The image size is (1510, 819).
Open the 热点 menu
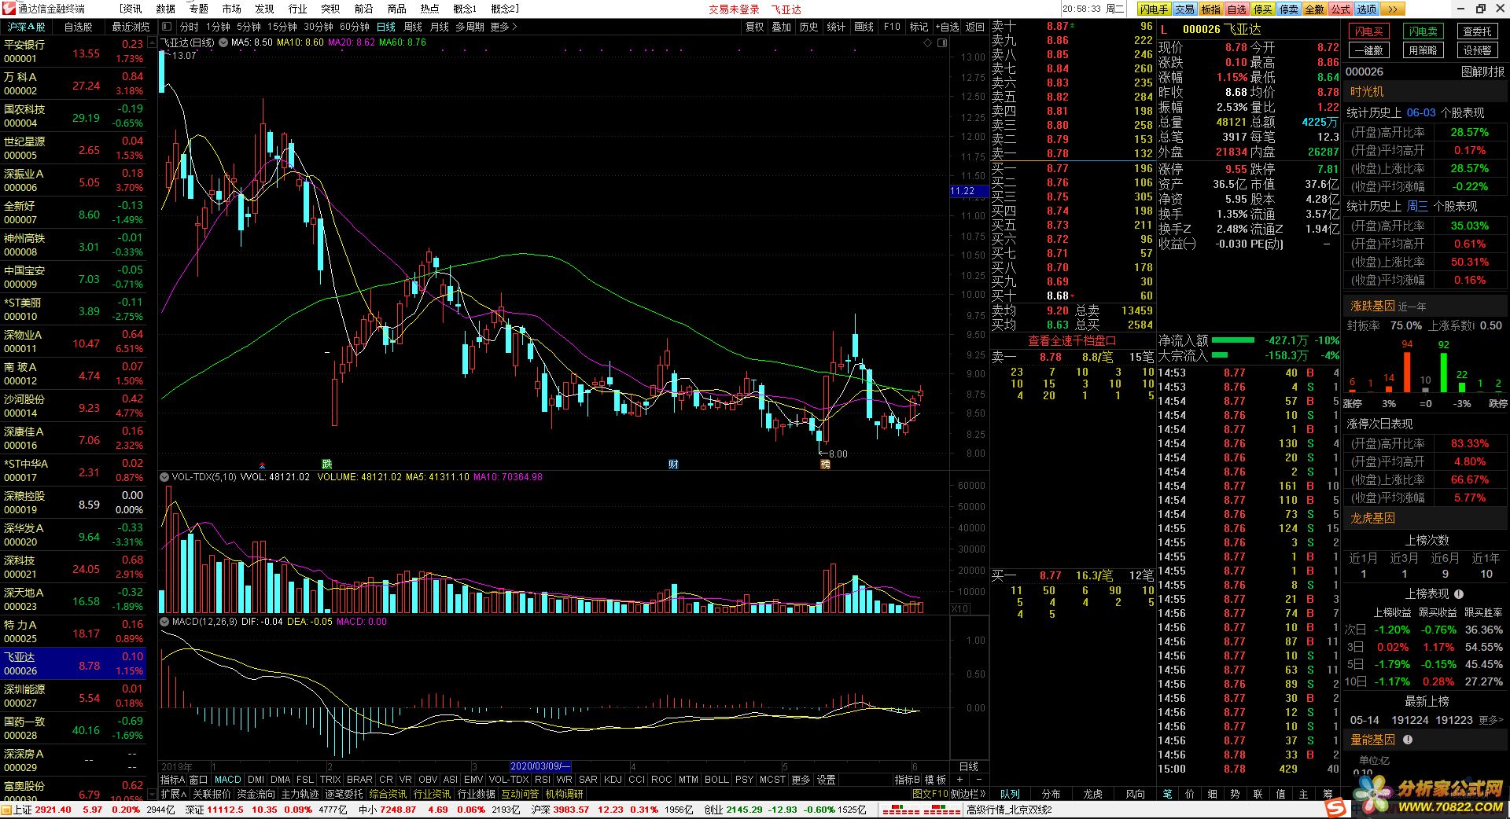coord(429,9)
